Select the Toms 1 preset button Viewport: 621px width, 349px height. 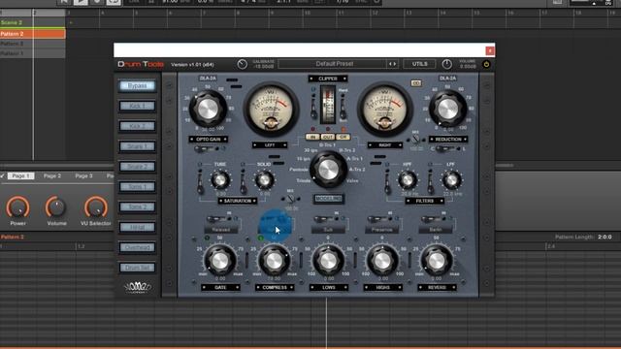click(x=137, y=187)
